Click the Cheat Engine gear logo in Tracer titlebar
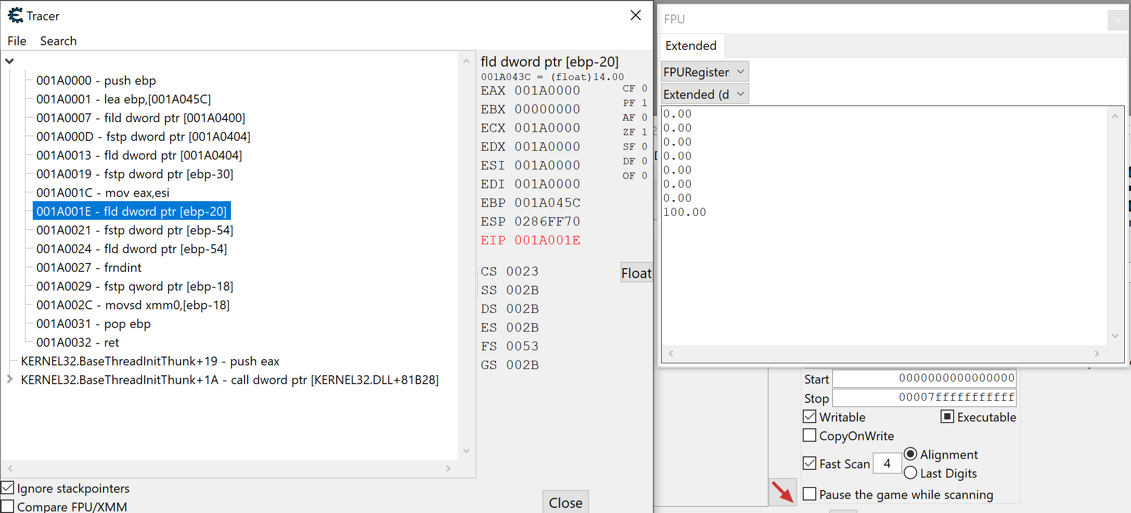The width and height of the screenshot is (1131, 513). [15, 15]
